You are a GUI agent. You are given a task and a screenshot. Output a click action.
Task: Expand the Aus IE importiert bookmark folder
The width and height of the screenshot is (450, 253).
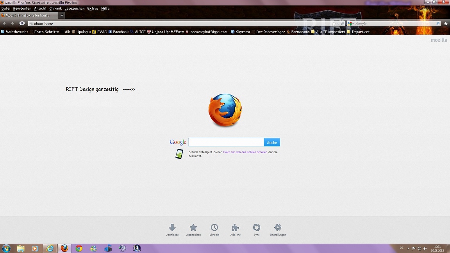click(328, 32)
